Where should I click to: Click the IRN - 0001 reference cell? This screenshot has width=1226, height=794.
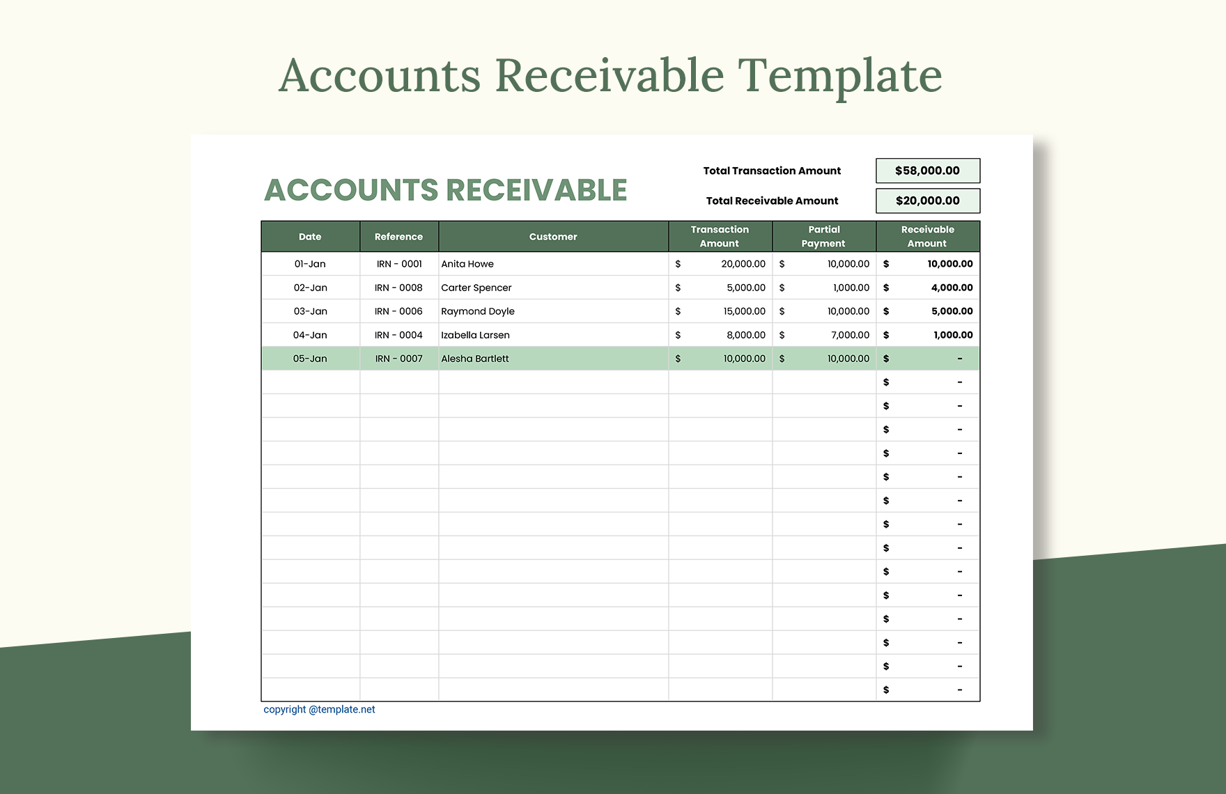(x=398, y=263)
